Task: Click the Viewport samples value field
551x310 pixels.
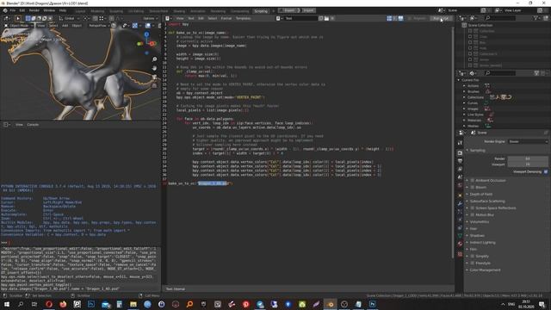Action: coord(528,164)
